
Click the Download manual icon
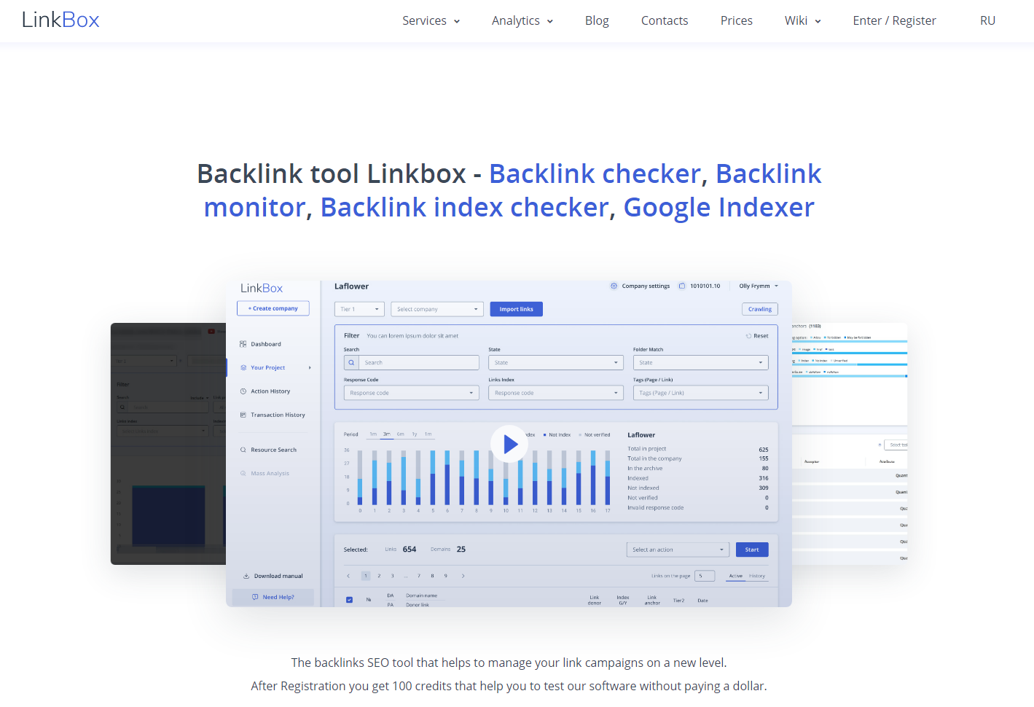(x=246, y=575)
